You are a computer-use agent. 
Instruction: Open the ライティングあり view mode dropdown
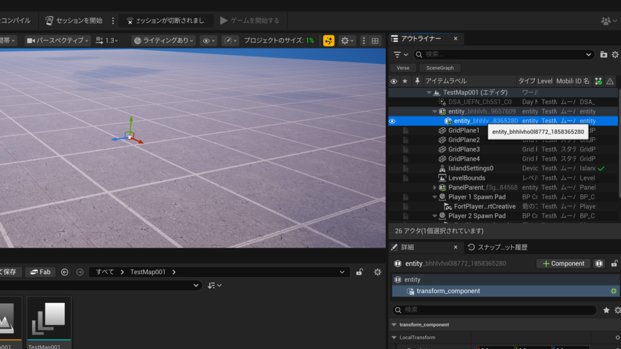coord(164,41)
